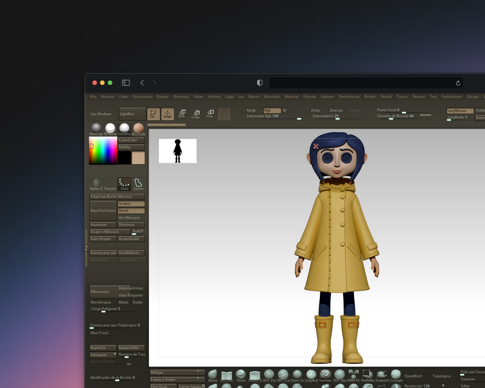Disable the LazyMouse option
The image size is (485, 388).
pyautogui.click(x=460, y=111)
